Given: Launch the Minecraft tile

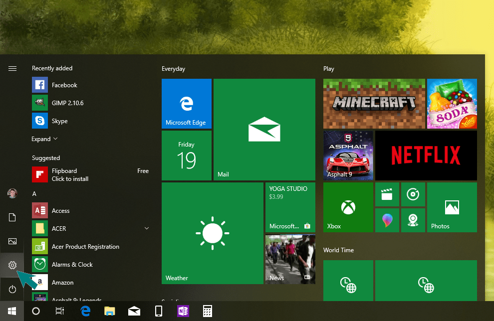Looking at the screenshot, I should click(374, 104).
